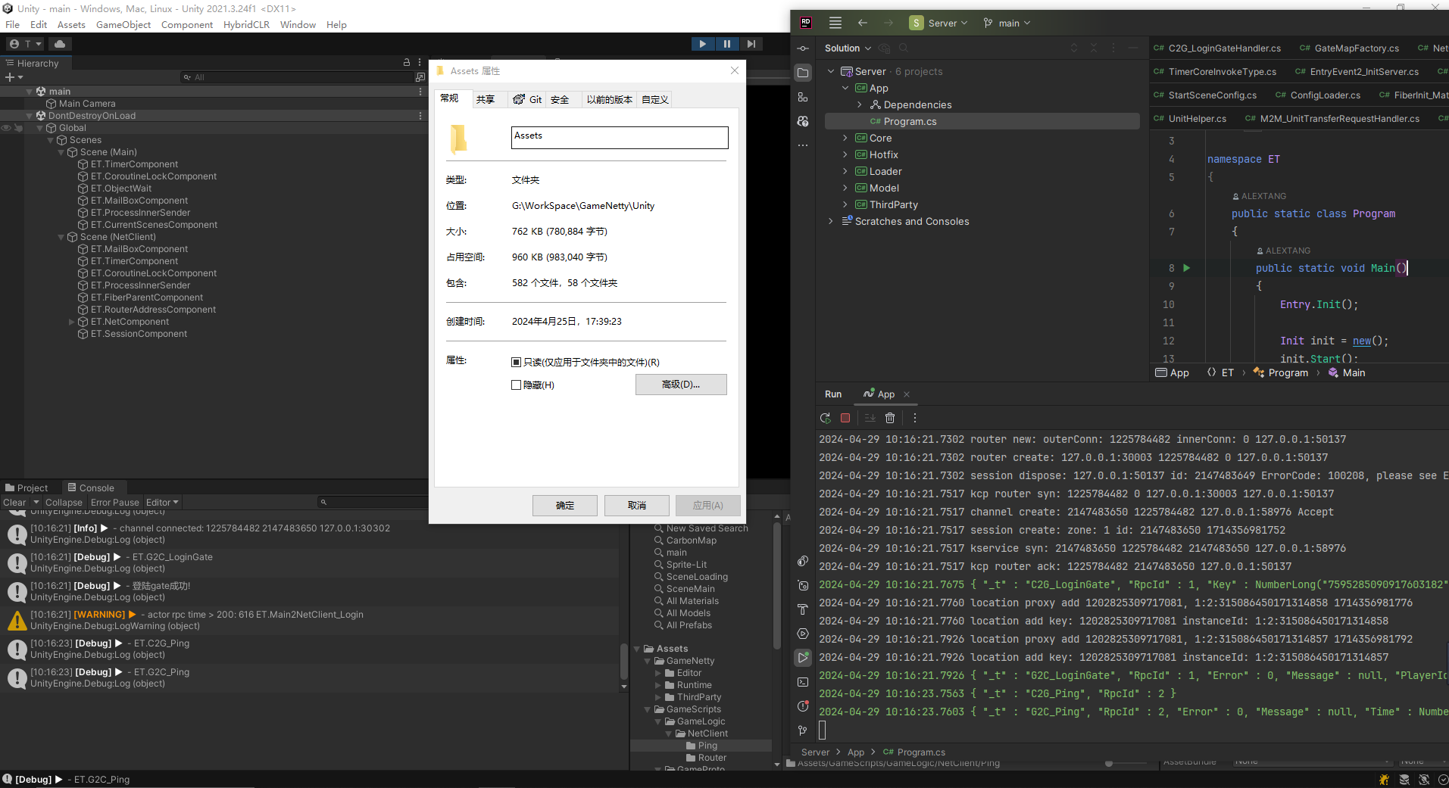1449x788 pixels.
Task: Select the WARNING actor rpc log entry
Action: 311,621
